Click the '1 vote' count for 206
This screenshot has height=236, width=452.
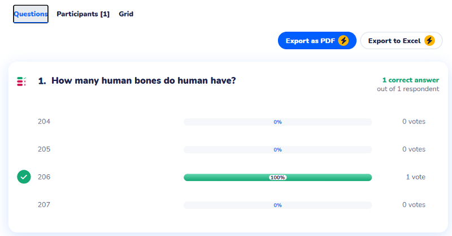tap(415, 177)
